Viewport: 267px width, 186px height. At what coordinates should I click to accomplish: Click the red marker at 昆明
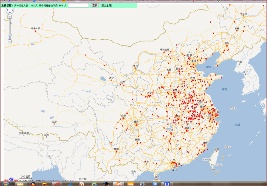click(x=117, y=151)
